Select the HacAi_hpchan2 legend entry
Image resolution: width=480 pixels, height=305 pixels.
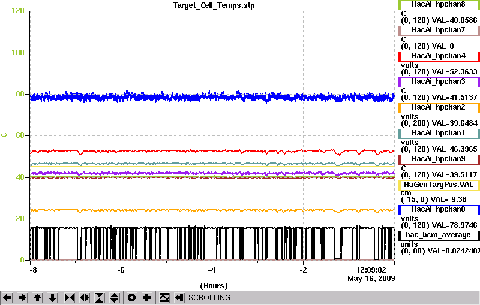pos(439,108)
